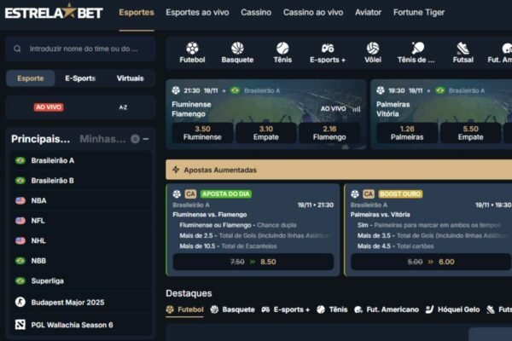Image resolution: width=512 pixels, height=341 pixels.
Task: Click the Apostas Aumentadas lightning icon
Action: point(176,170)
